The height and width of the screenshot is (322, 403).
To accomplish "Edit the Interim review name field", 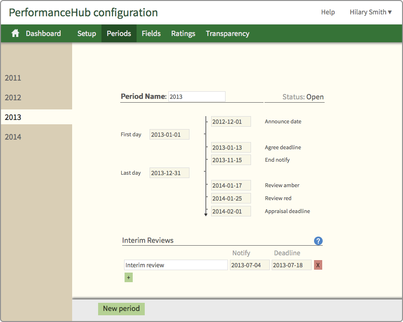I will [176, 265].
